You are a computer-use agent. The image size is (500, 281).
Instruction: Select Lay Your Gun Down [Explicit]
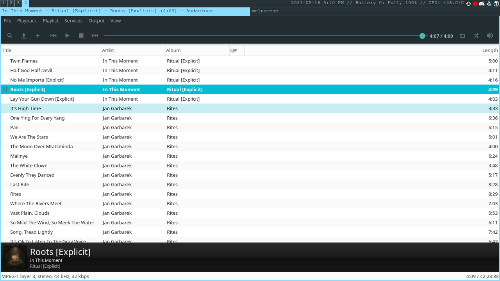click(250, 99)
